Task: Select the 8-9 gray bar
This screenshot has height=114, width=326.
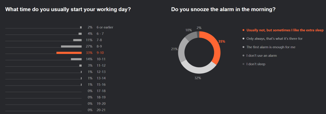Action: point(71,46)
